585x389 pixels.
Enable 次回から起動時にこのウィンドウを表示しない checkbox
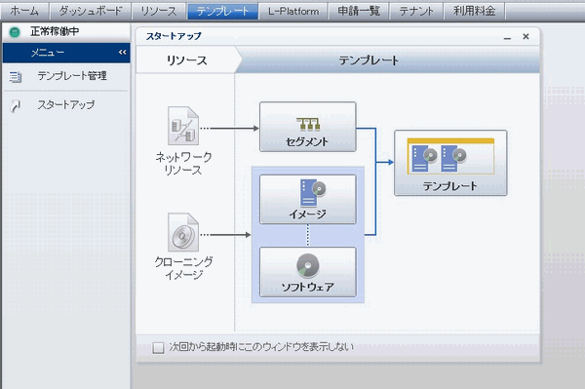coord(158,348)
